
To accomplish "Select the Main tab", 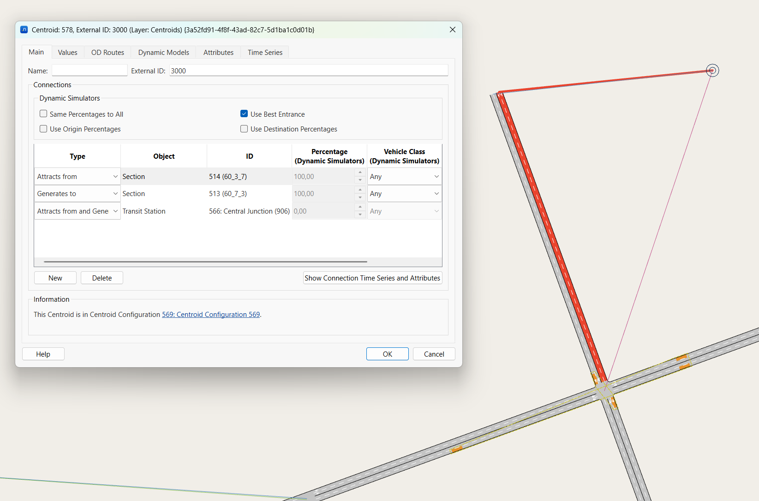I will [x=36, y=52].
